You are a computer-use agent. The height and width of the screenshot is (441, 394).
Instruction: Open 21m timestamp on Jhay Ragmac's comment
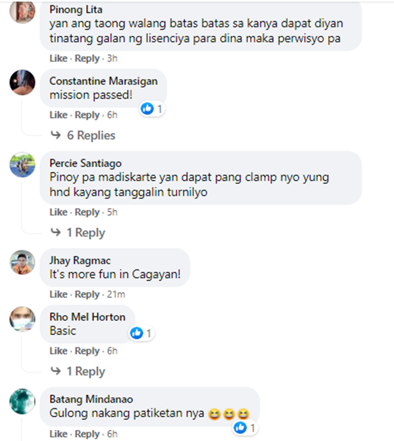coord(116,295)
